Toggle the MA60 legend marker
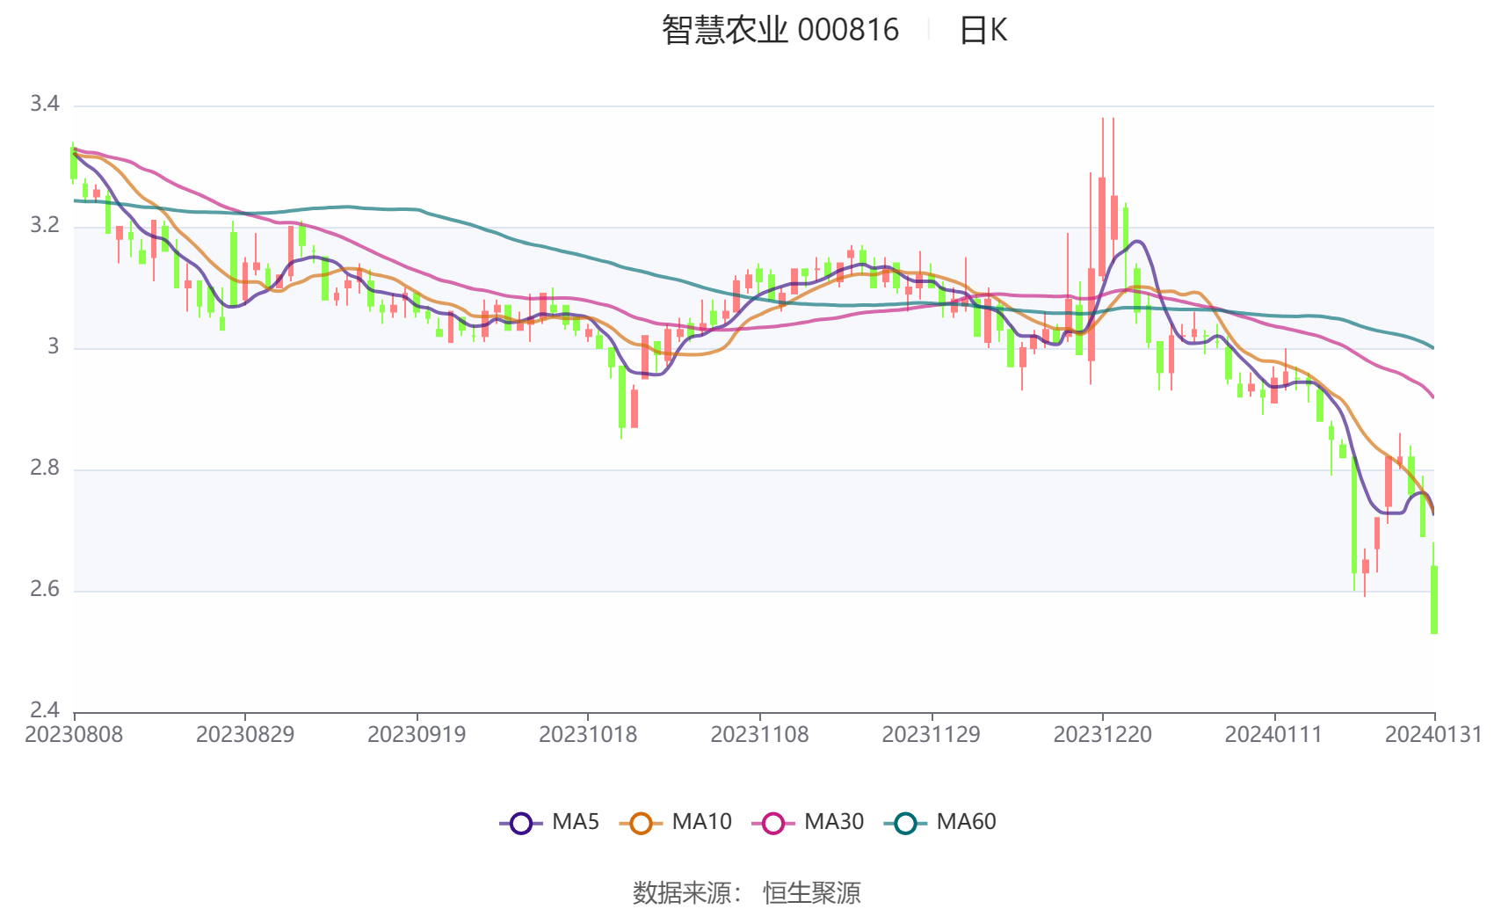The image size is (1494, 909). click(905, 824)
